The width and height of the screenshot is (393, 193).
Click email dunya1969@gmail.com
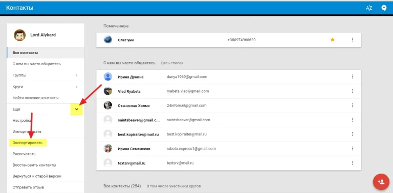(x=187, y=76)
